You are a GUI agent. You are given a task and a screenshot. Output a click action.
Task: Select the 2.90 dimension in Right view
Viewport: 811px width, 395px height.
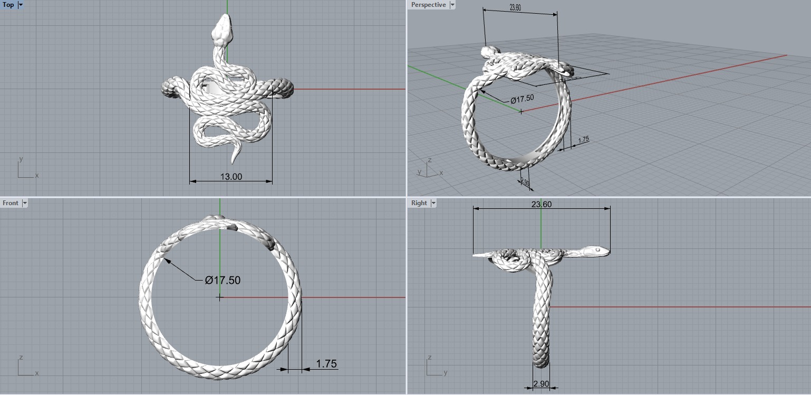(x=542, y=384)
